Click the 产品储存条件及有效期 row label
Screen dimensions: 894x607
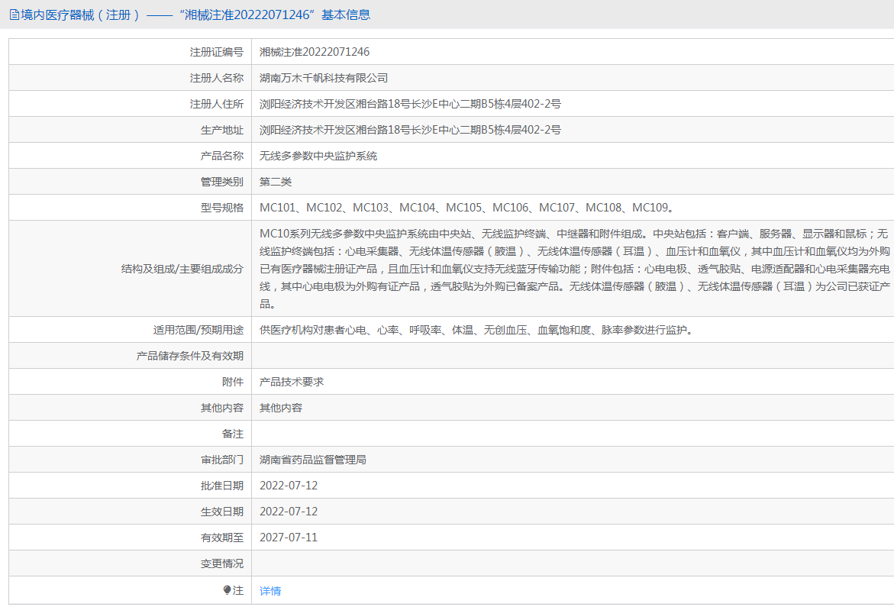[x=190, y=356]
